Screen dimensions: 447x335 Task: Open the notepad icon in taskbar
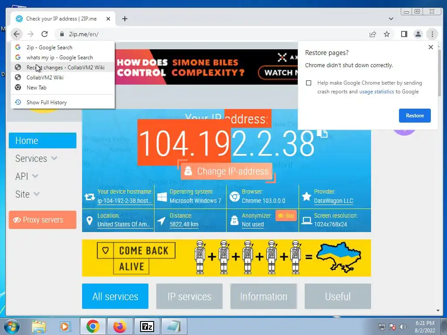[x=174, y=326]
